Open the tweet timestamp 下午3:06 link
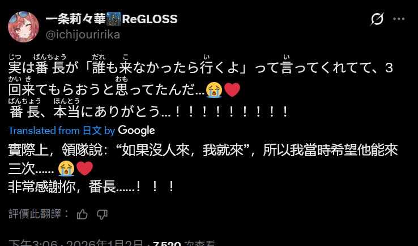This screenshot has height=246, width=418. pos(33,243)
